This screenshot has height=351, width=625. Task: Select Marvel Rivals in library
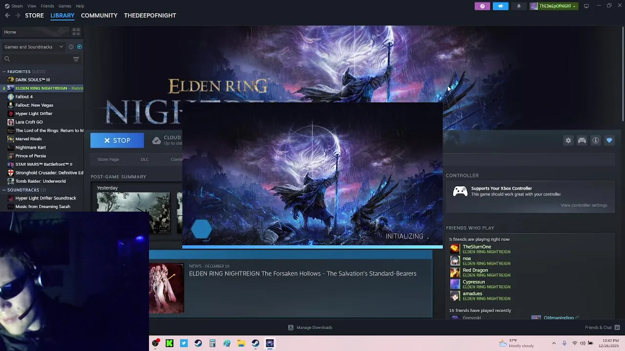[x=28, y=139]
